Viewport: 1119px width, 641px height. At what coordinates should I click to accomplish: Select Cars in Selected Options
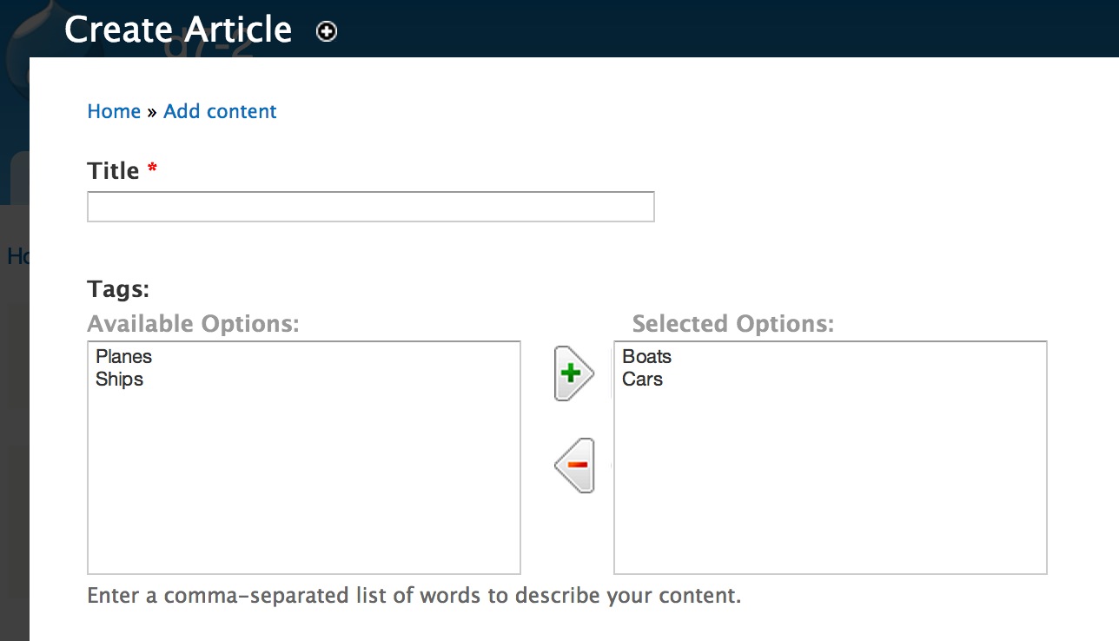click(x=643, y=380)
